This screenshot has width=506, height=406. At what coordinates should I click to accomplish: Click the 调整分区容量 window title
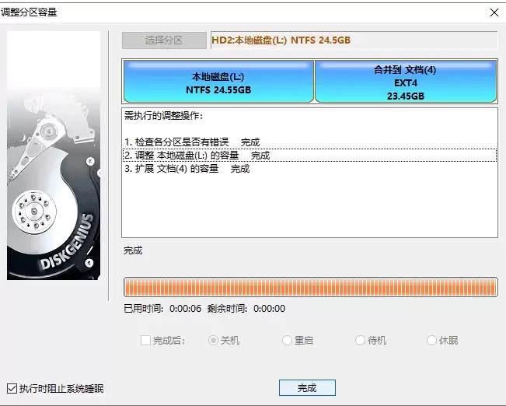[29, 12]
